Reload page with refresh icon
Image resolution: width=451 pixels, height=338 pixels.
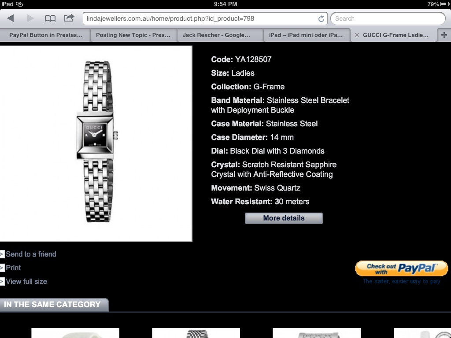pyautogui.click(x=321, y=18)
